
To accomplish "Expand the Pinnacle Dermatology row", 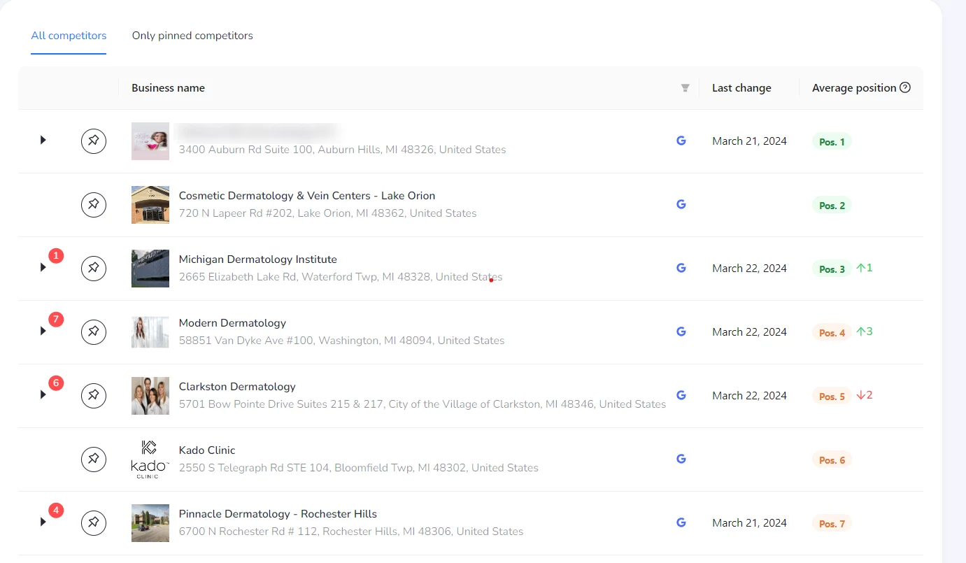I will tap(43, 522).
